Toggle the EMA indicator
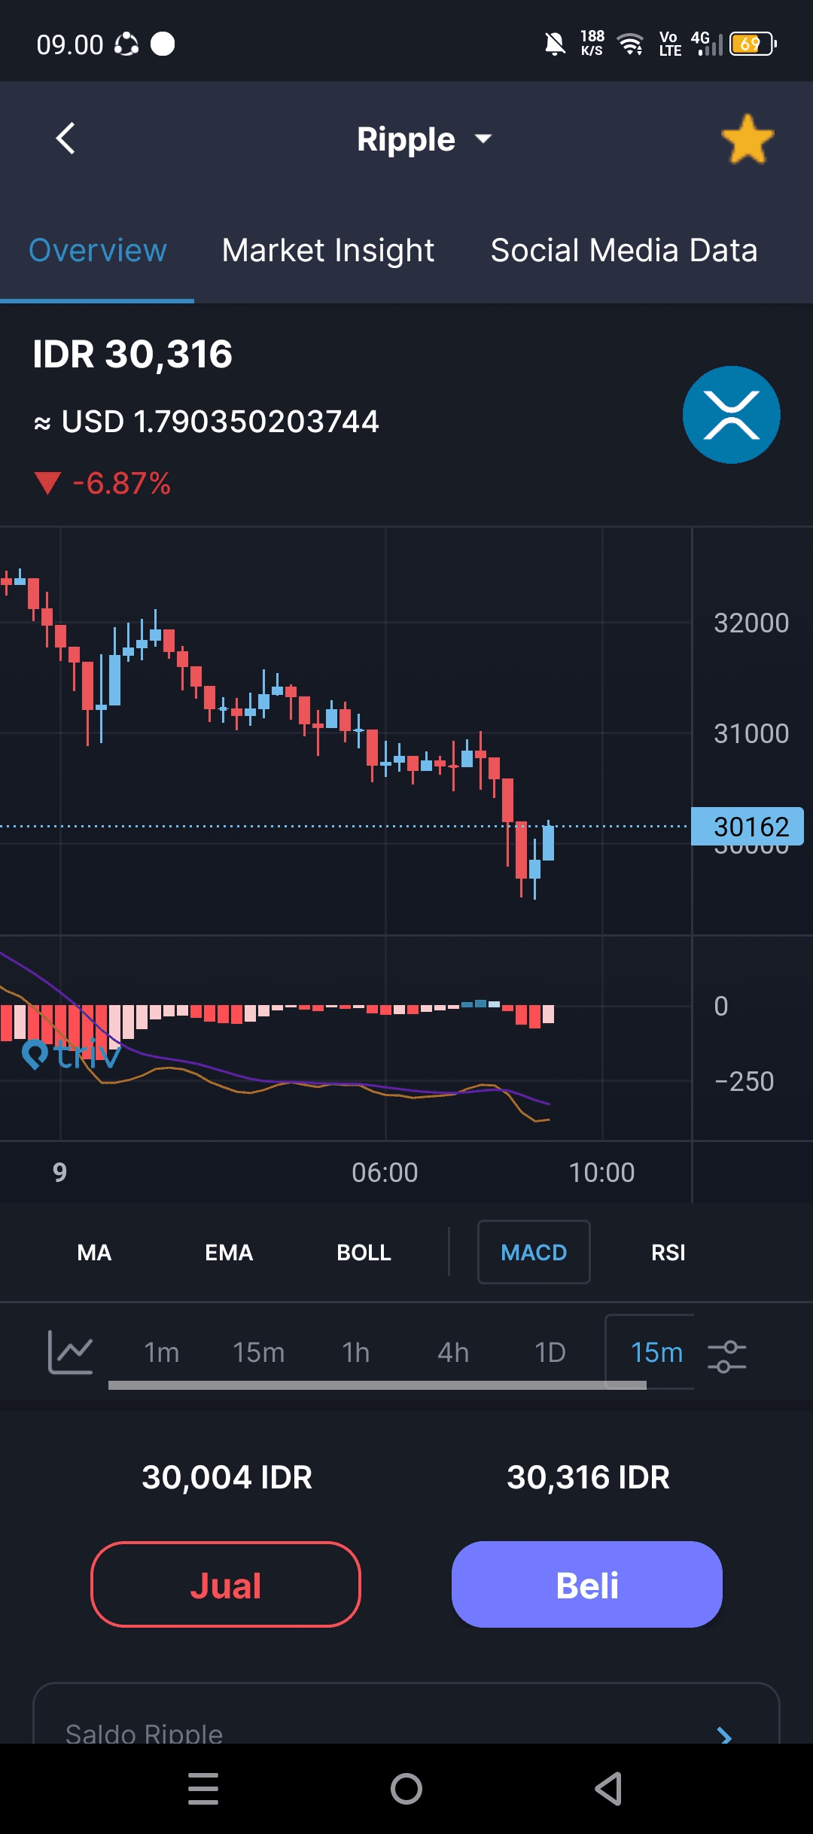 coord(229,1253)
